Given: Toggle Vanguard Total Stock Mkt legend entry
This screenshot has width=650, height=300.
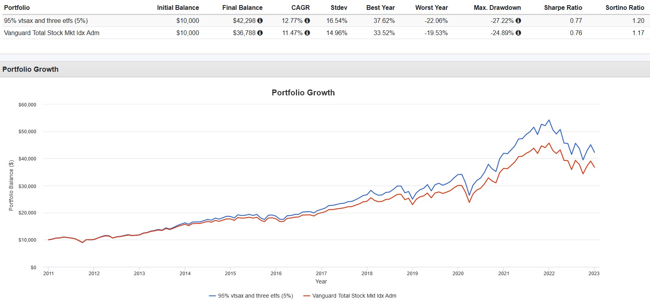Looking at the screenshot, I should click(x=350, y=296).
